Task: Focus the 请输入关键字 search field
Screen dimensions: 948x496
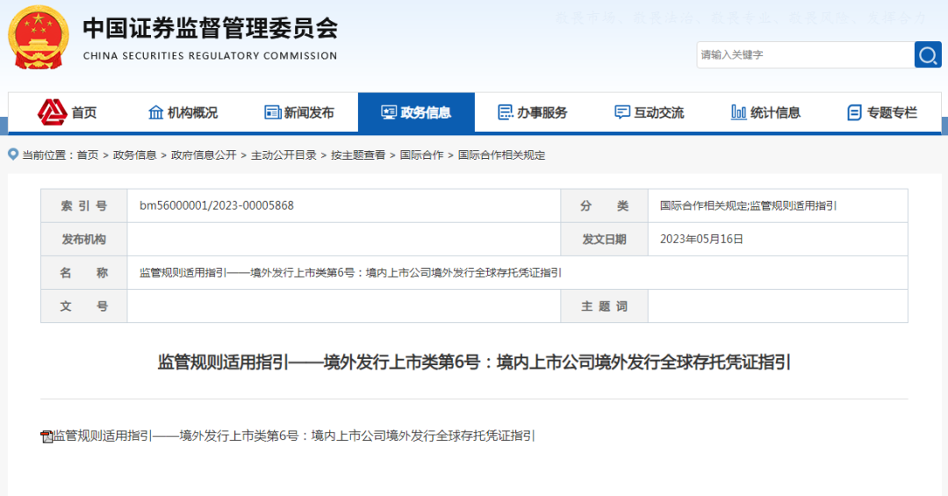Action: (805, 55)
